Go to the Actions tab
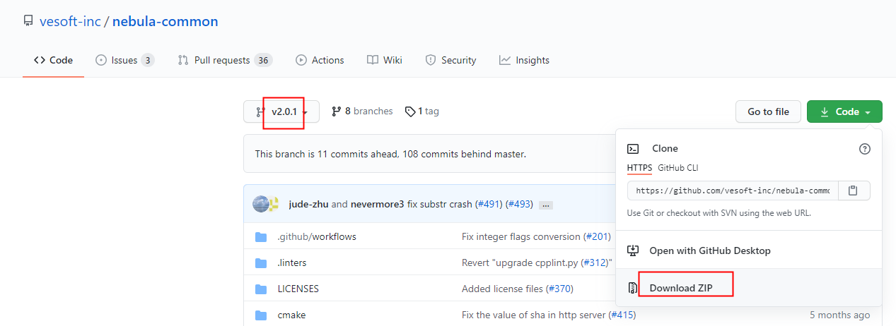The image size is (896, 326). (320, 60)
